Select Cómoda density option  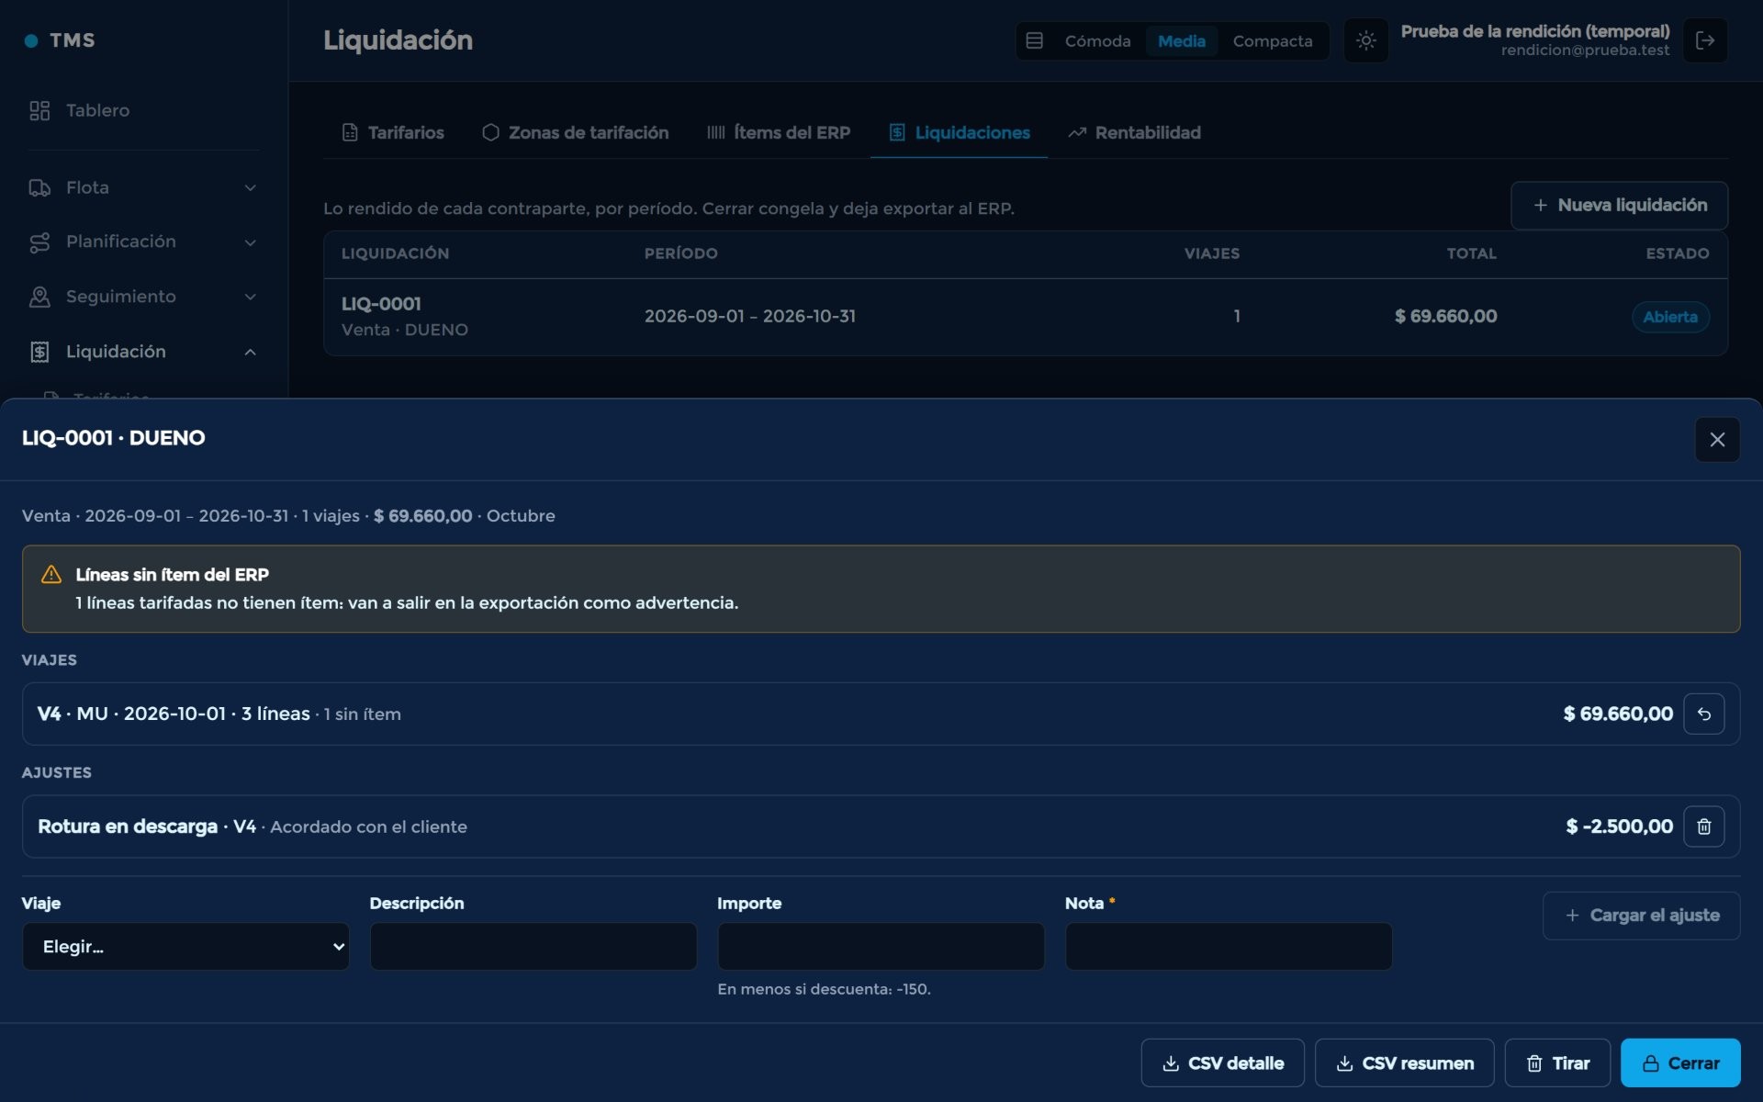(x=1097, y=40)
